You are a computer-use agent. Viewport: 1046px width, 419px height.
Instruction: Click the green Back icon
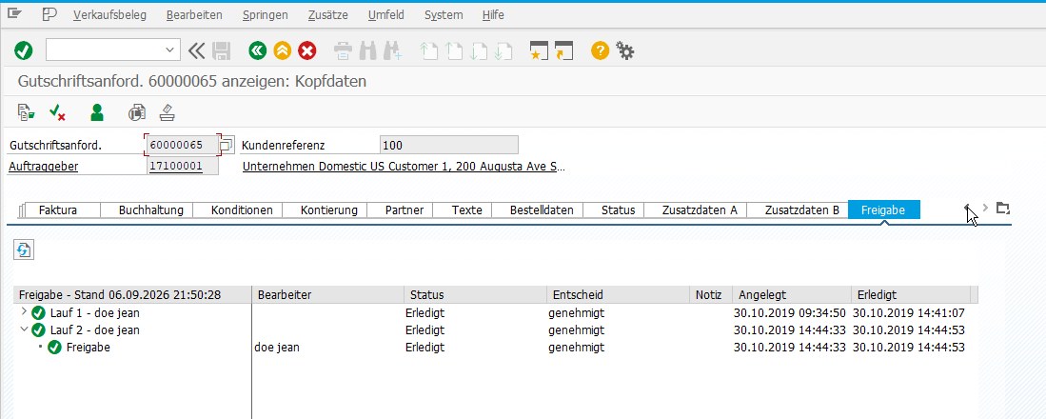tap(258, 50)
